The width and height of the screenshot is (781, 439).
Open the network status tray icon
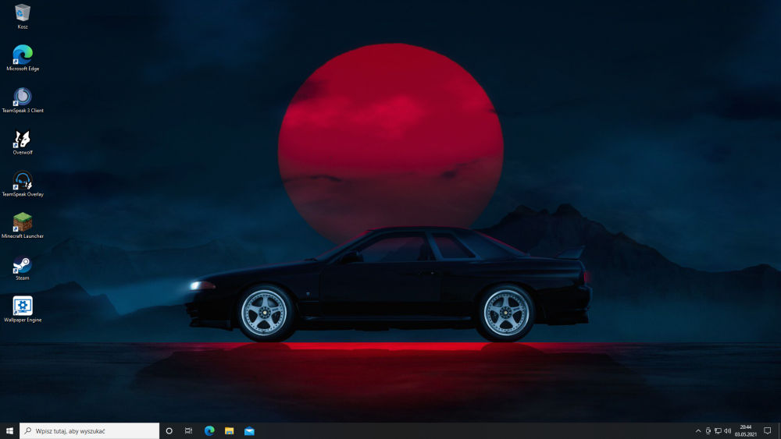(x=718, y=430)
